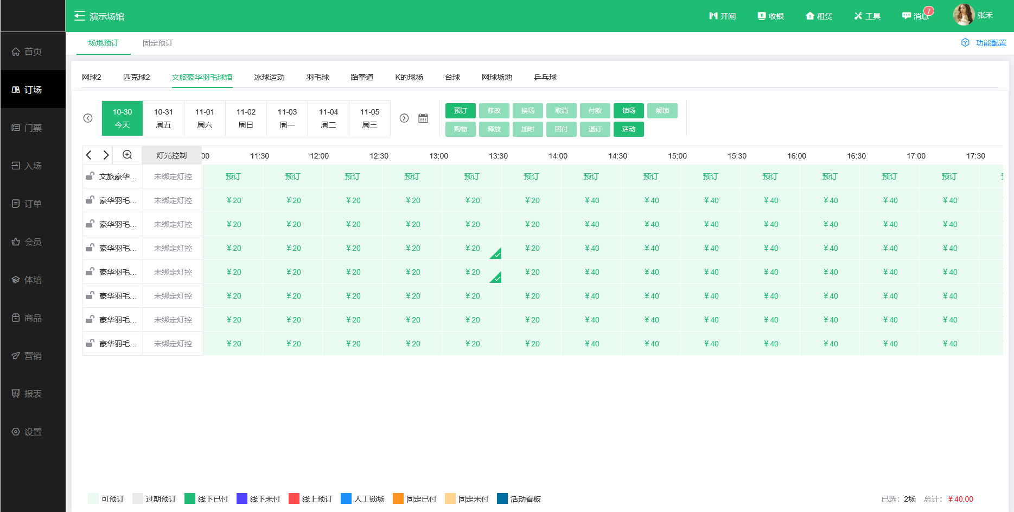Open the 消息 notifications icon
The height and width of the screenshot is (512, 1014).
coord(907,16)
